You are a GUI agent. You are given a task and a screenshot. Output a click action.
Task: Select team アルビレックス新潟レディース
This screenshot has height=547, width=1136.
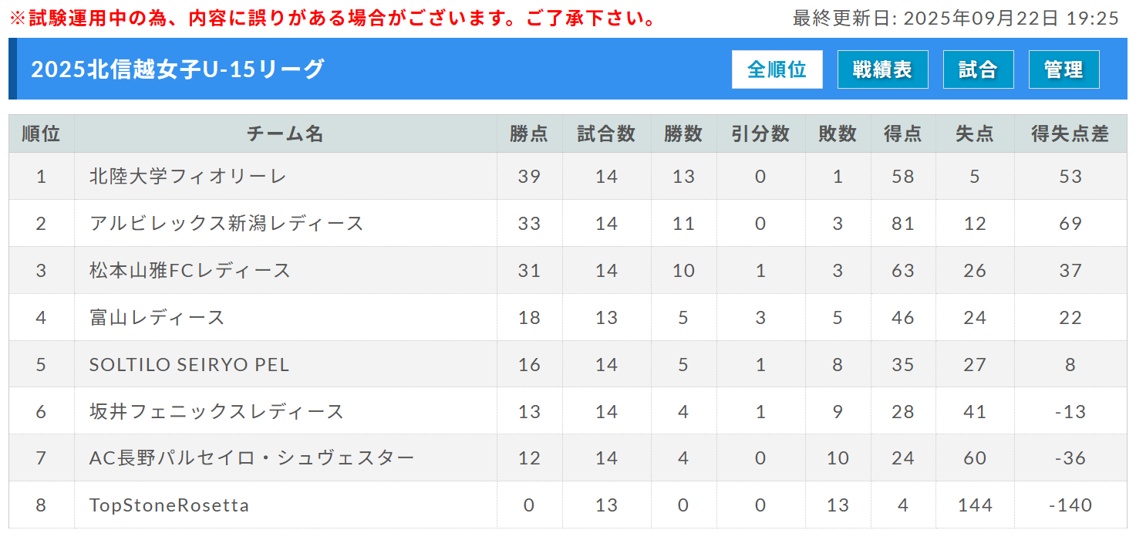coord(227,224)
